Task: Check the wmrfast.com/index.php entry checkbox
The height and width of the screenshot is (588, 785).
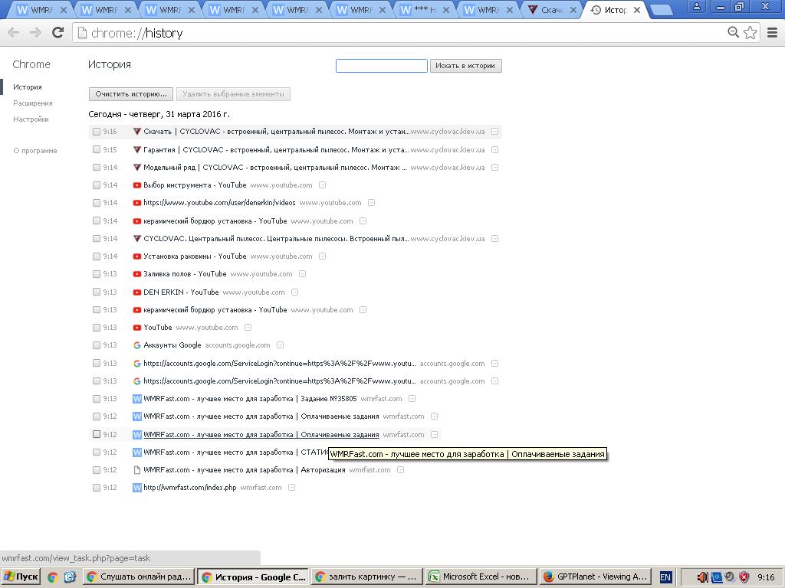Action: (97, 488)
